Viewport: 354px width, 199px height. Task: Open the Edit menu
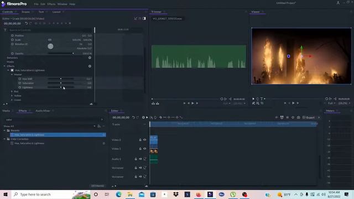(43, 4)
